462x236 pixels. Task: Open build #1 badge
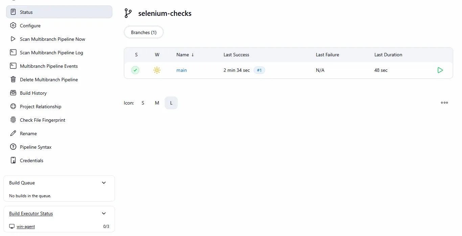point(259,70)
